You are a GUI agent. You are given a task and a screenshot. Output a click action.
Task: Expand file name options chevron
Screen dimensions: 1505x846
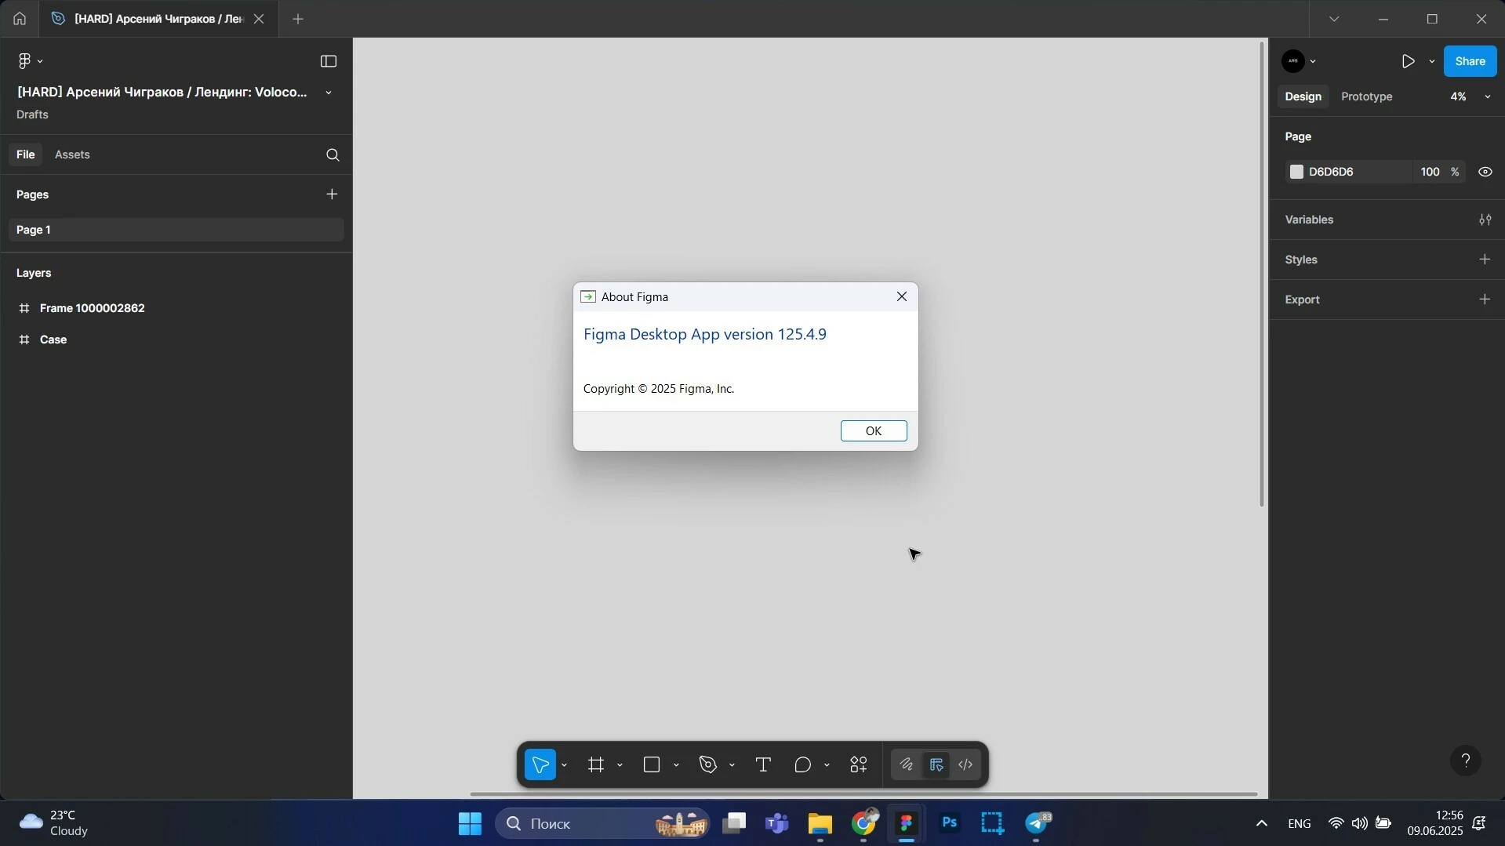click(x=329, y=93)
